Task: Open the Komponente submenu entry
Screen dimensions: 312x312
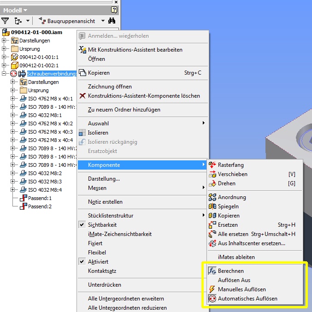Action: [x=142, y=165]
